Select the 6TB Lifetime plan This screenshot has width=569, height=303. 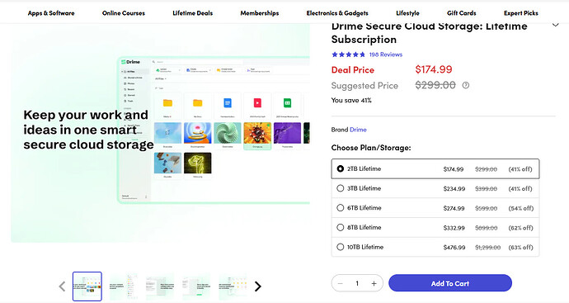tap(435, 208)
